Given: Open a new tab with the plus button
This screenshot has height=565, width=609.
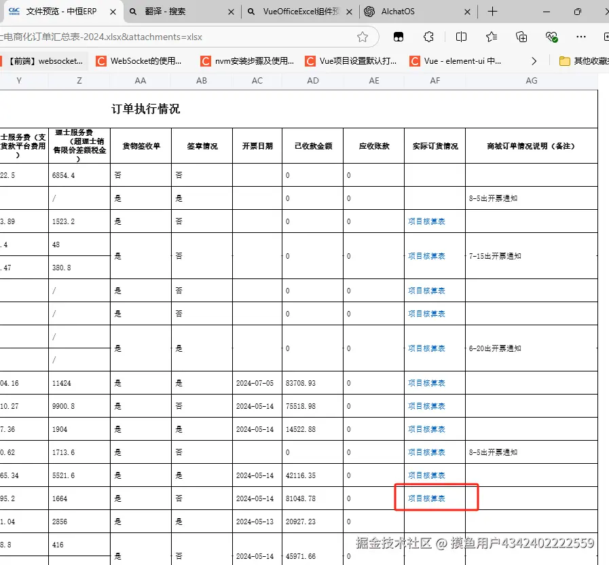Looking at the screenshot, I should click(493, 12).
